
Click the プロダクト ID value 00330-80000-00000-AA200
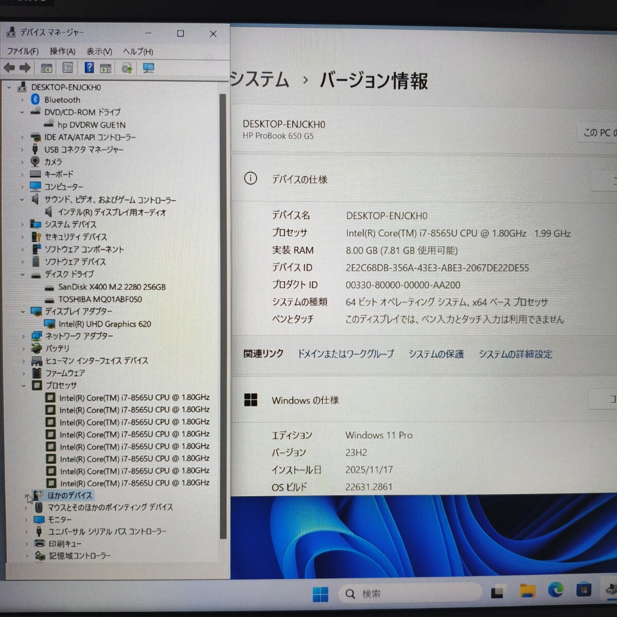click(403, 285)
